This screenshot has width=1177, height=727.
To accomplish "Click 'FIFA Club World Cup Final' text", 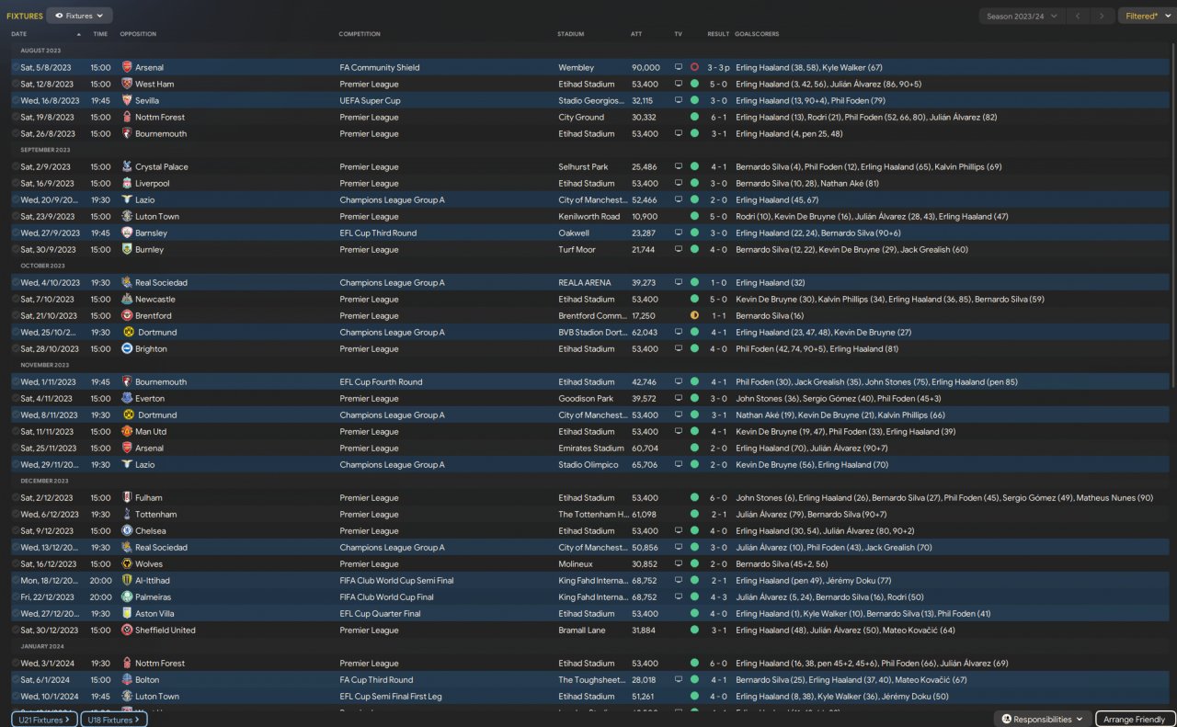I will click(385, 596).
